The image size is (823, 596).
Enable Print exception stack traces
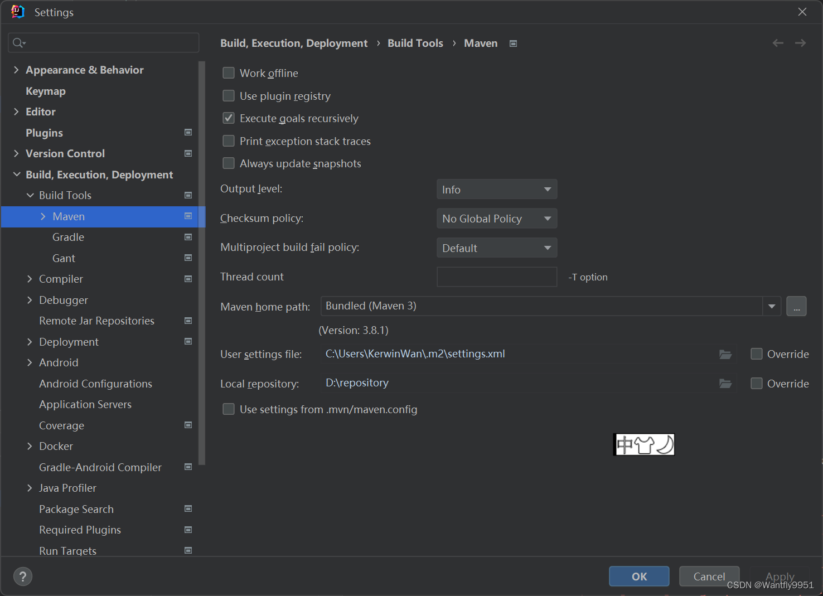pos(229,141)
